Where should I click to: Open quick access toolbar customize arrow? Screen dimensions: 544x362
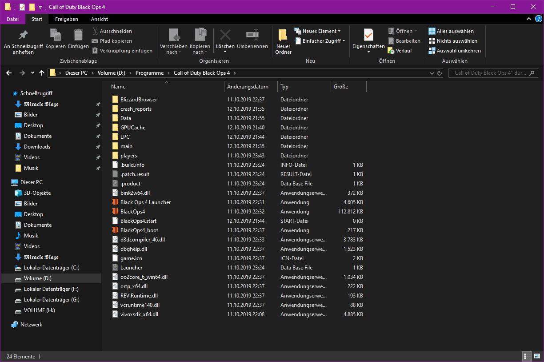[x=40, y=7]
